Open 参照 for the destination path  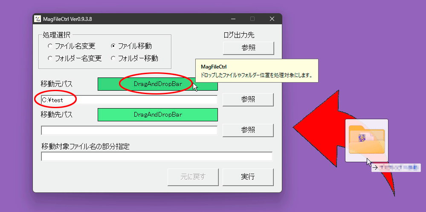[248, 130]
